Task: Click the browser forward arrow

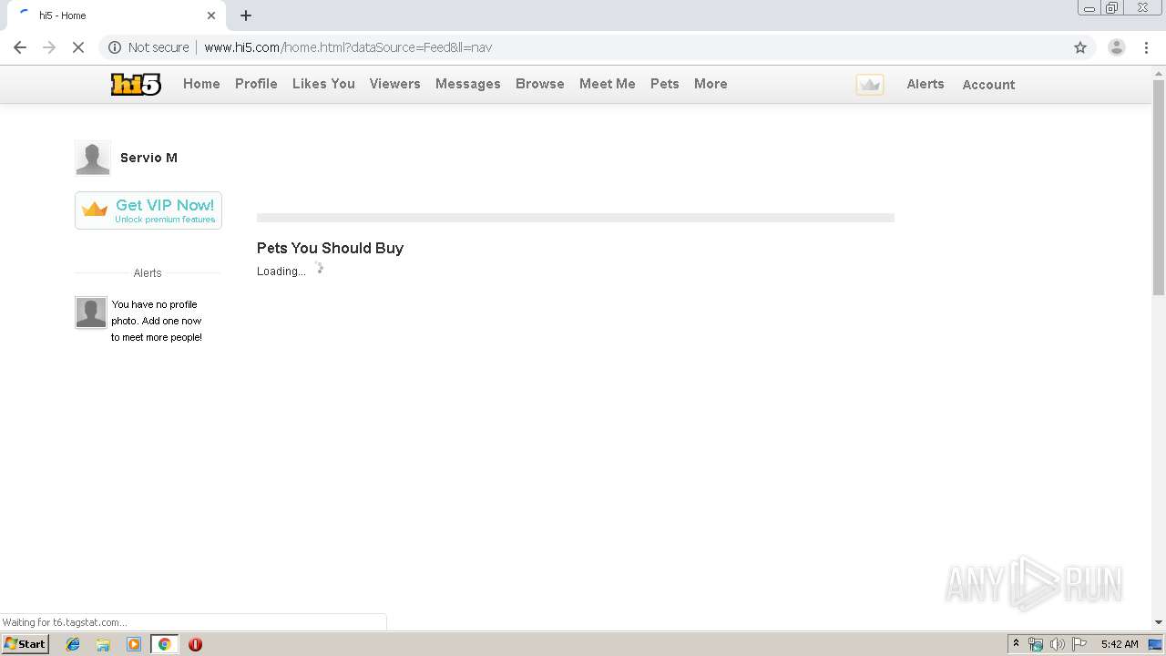Action: (x=49, y=47)
